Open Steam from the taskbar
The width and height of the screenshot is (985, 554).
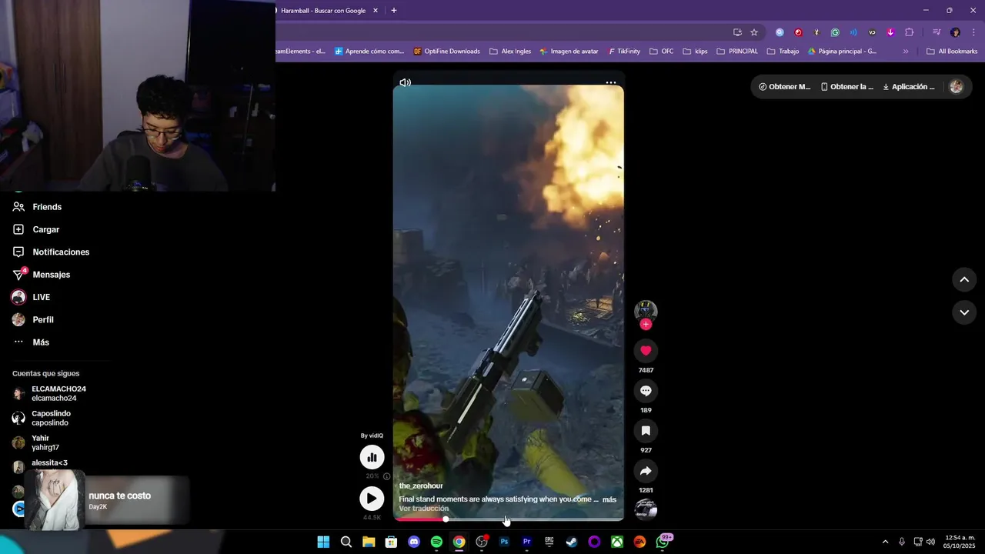pos(572,542)
